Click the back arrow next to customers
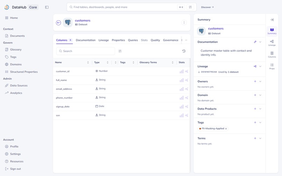 pos(58,23)
